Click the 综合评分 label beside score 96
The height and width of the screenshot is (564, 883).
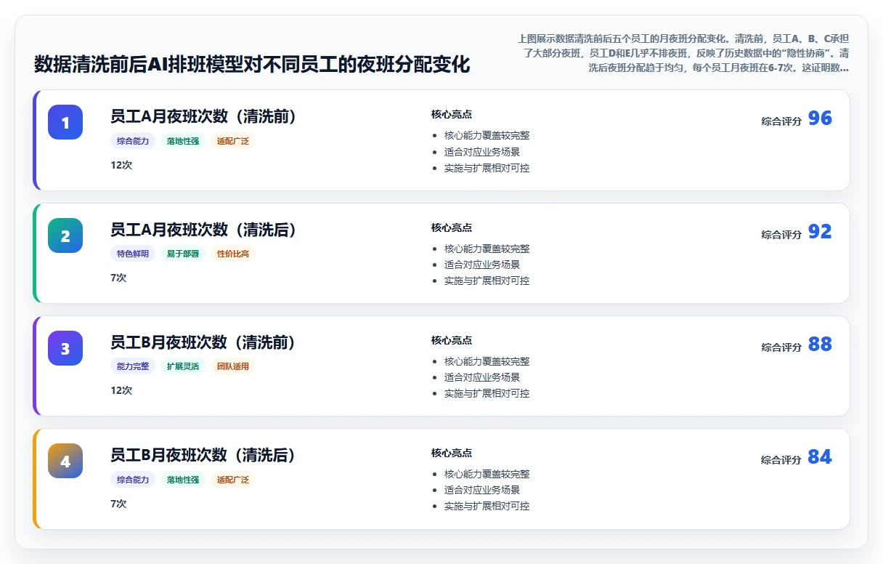click(781, 121)
